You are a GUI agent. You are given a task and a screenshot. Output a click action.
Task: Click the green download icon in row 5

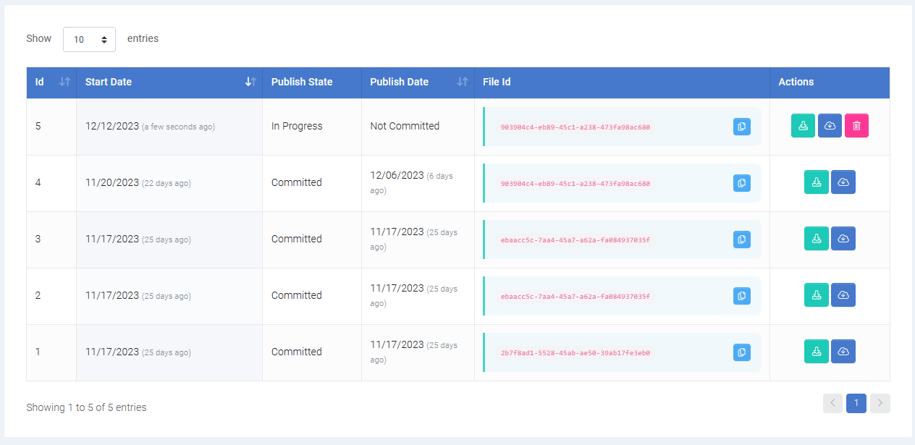point(803,126)
